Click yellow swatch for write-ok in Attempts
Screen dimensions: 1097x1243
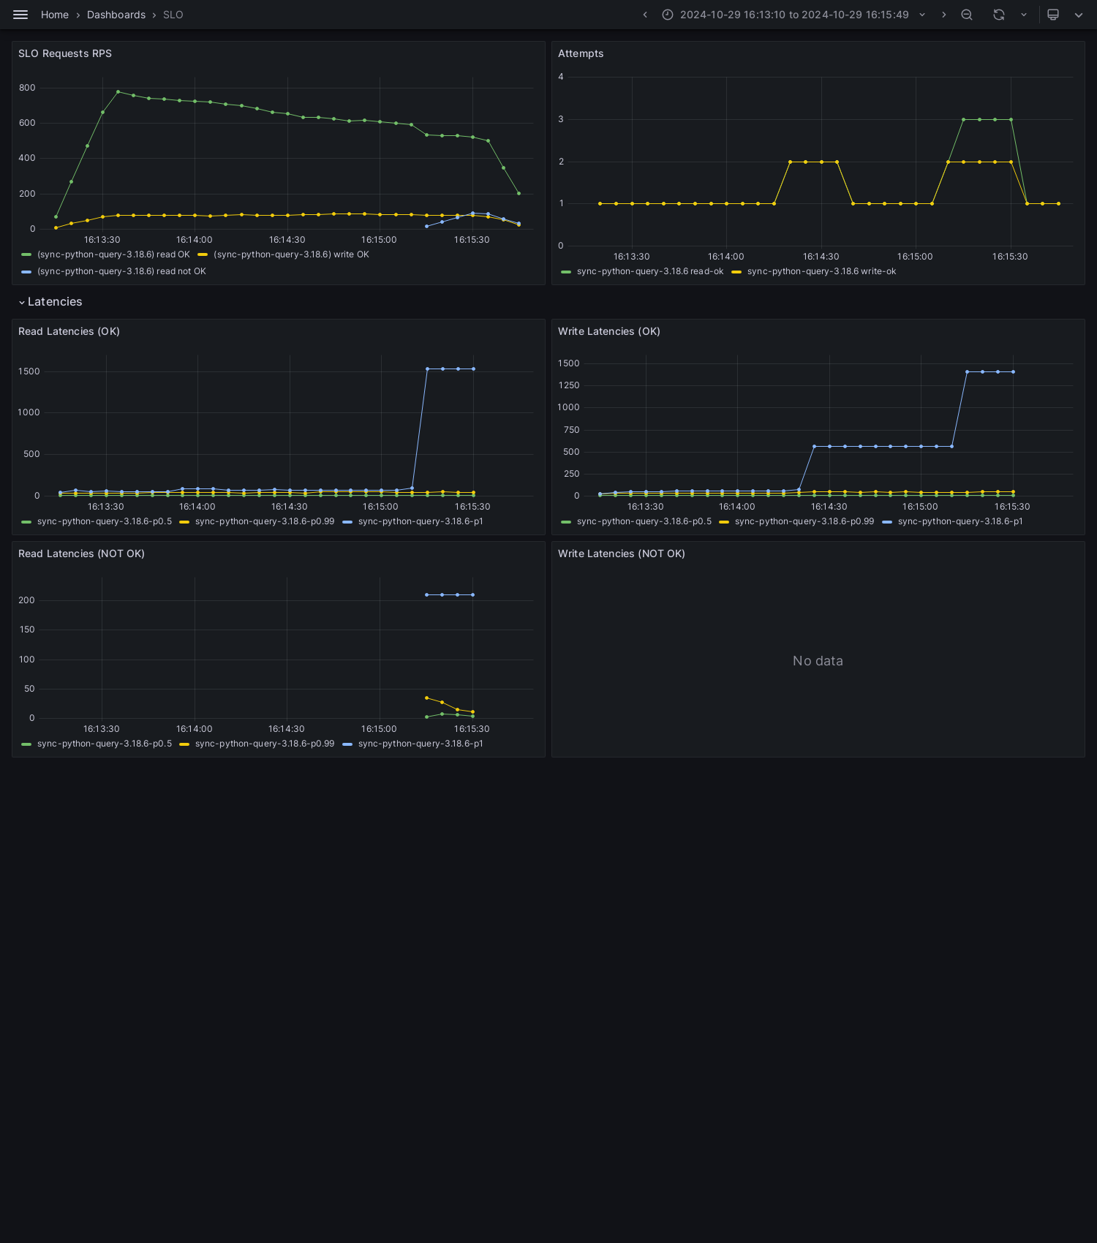tap(736, 271)
